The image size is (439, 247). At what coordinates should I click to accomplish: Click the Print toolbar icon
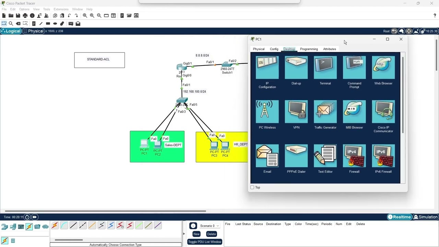[x=25, y=15]
